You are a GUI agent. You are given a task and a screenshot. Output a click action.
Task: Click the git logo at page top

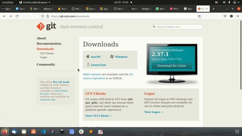(46, 26)
